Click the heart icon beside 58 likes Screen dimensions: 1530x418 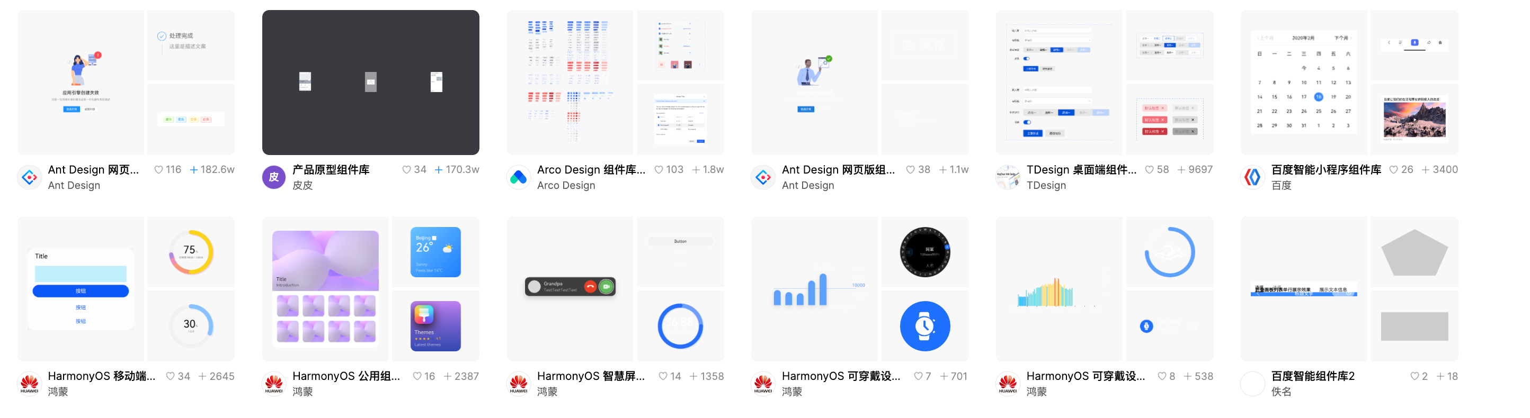tap(1149, 169)
